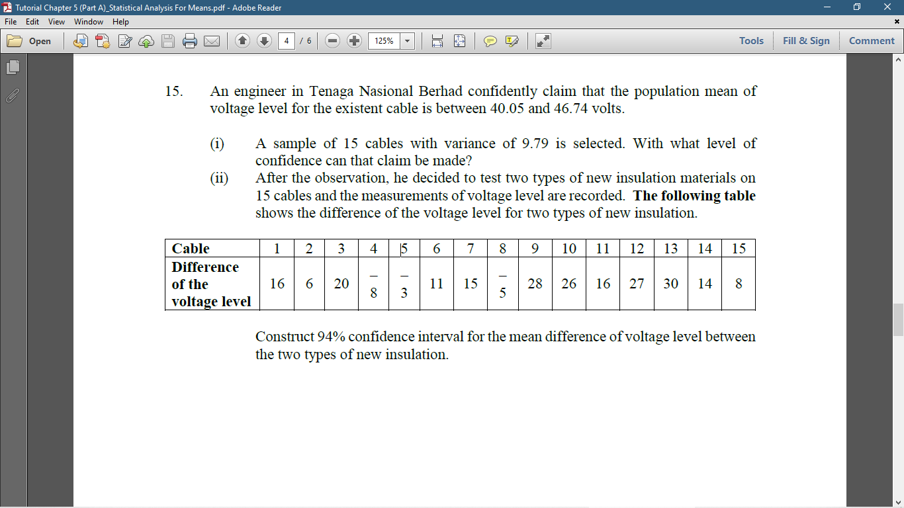Click the "Cable" table header cell
Screen dimensions: 904x508
point(212,248)
